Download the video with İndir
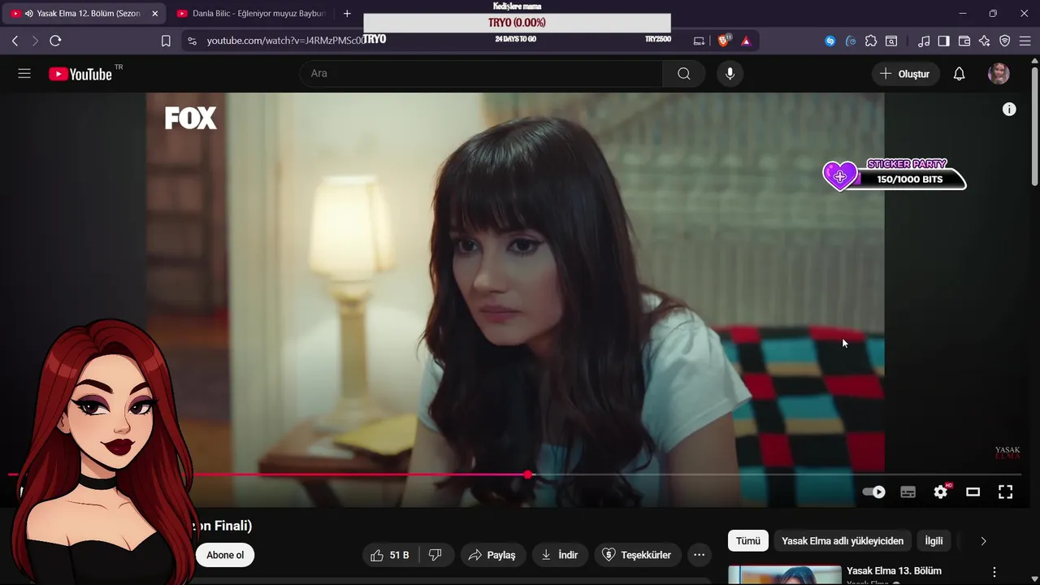1040x585 pixels. [560, 555]
